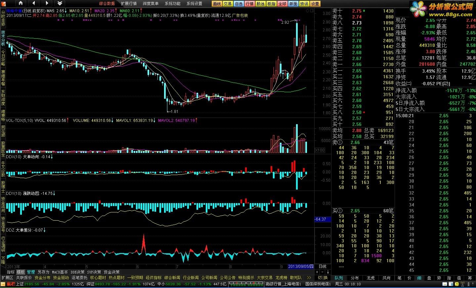476x288 pixels.
Task: Open the 资讯 news toolbar button
Action: coord(304,4)
